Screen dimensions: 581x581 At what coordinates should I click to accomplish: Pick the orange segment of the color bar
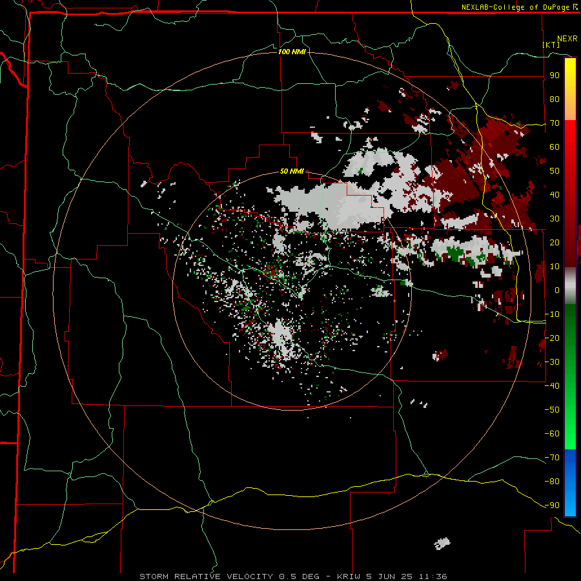(570, 110)
